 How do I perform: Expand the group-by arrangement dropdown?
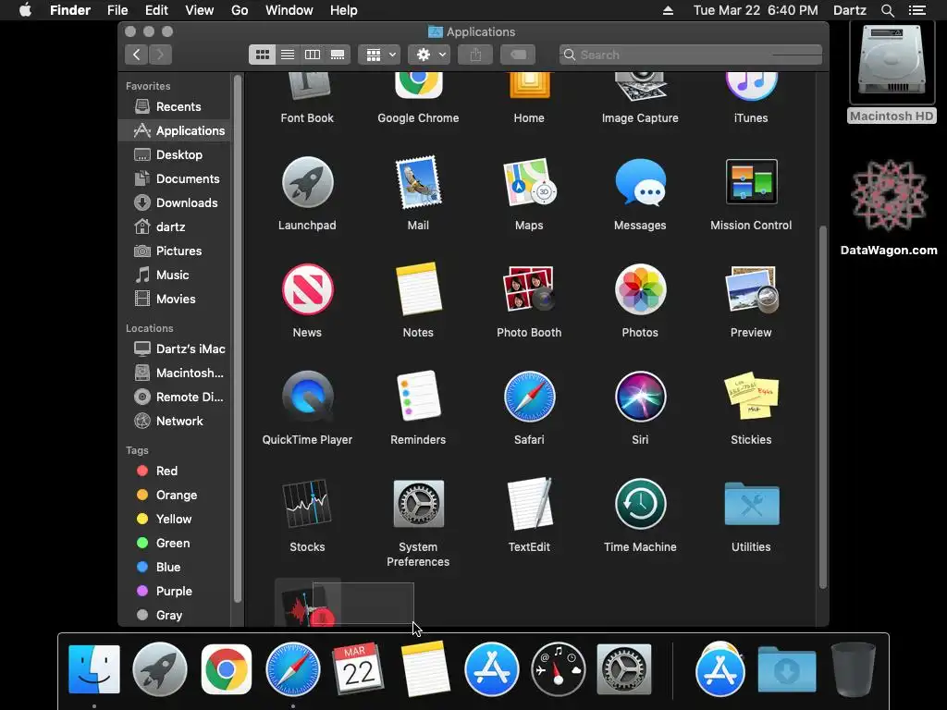pyautogui.click(x=379, y=55)
